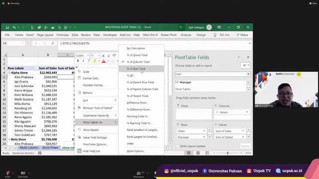Click the Save icon in the title bar
The height and width of the screenshot is (179, 319).
pos(7,27)
